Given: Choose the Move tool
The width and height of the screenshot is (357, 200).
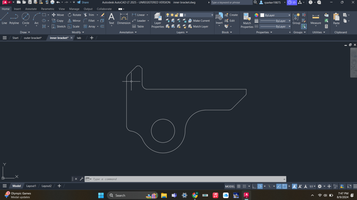Looking at the screenshot, I should [58, 15].
